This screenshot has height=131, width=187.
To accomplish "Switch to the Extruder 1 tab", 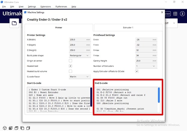I will [128, 28].
